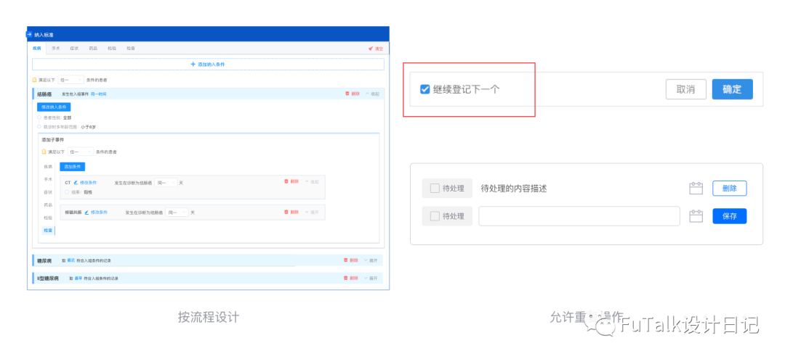
Task: Open the 同一 dropdown in the CT row
Action: coord(166,183)
